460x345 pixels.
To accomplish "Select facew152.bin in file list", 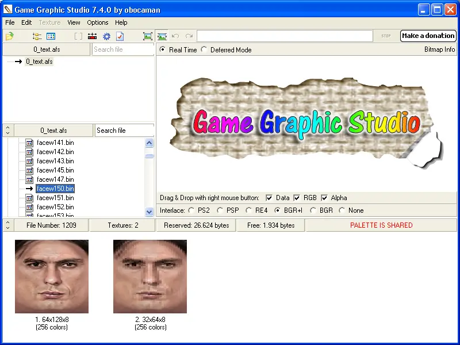I will click(55, 207).
